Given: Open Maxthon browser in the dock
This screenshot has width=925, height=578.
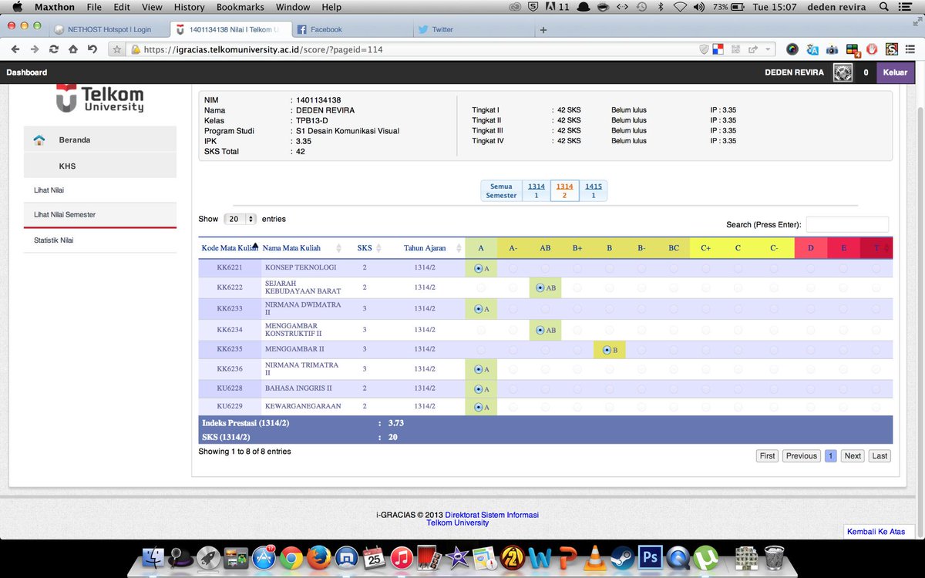Looking at the screenshot, I should point(346,557).
